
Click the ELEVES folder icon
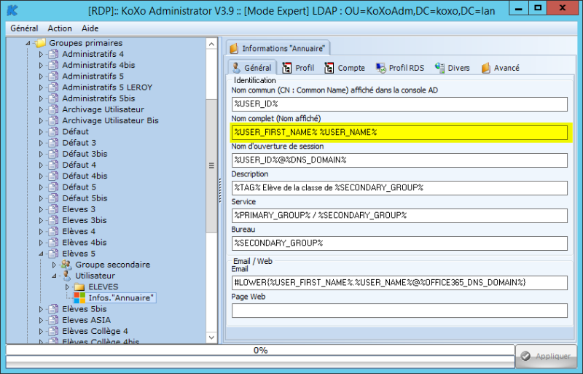tap(79, 287)
